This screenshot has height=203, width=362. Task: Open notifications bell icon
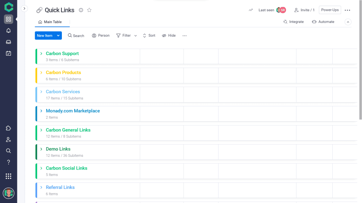8,31
